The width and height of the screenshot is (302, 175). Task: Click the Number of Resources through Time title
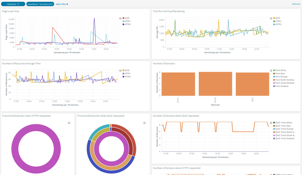pos(21,63)
